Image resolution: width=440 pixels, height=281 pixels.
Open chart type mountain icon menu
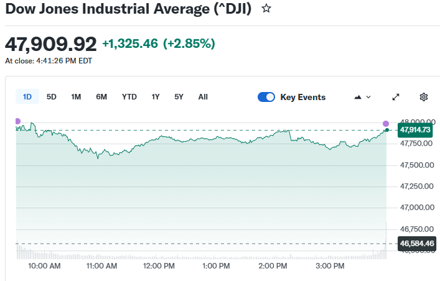point(362,97)
